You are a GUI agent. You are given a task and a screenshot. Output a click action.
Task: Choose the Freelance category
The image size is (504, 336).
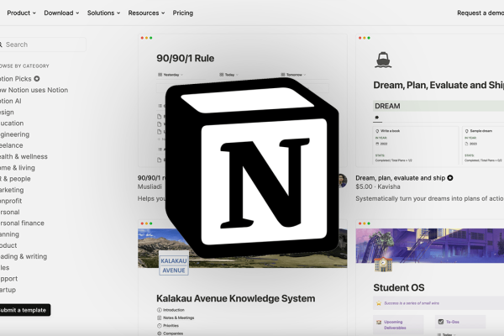click(11, 145)
